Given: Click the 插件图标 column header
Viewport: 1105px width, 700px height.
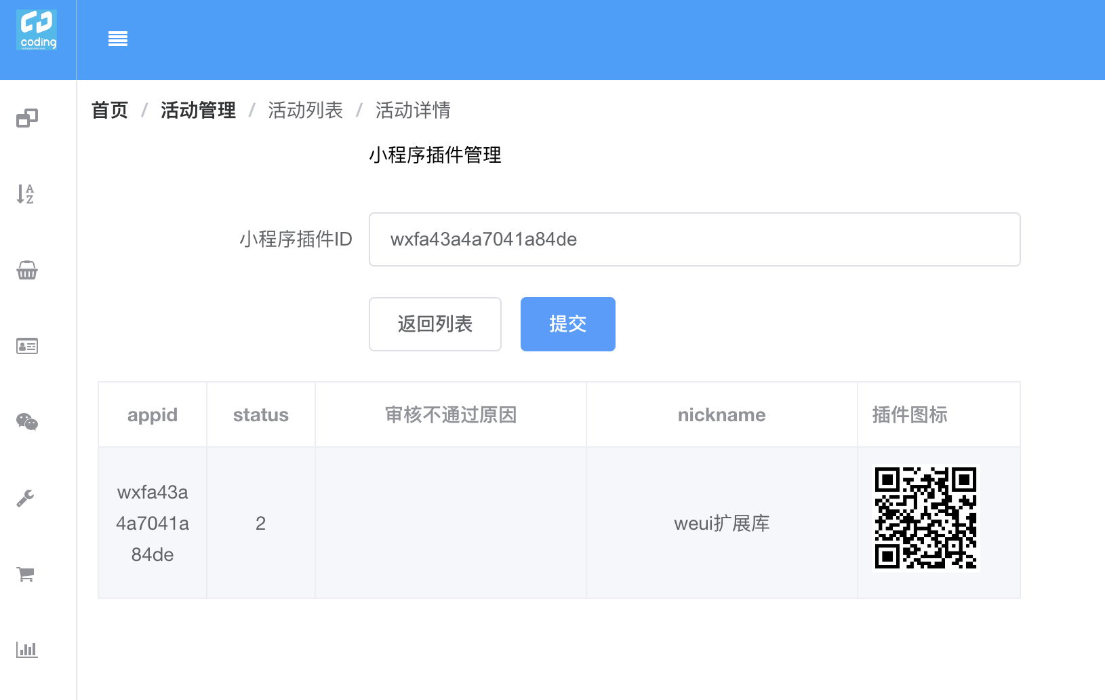Looking at the screenshot, I should 939,414.
